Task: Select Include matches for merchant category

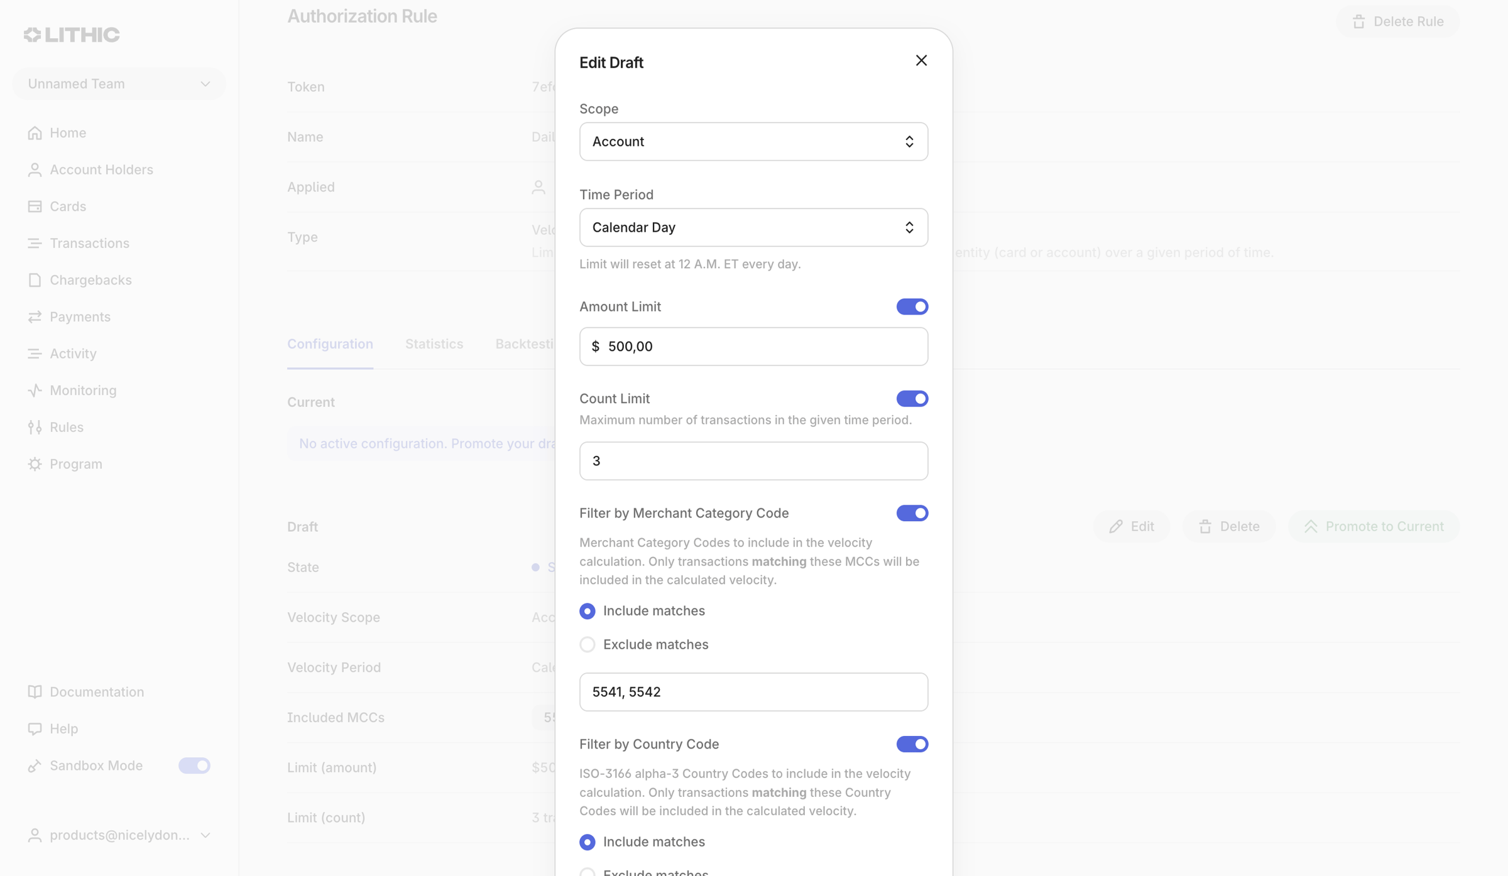Action: coord(587,611)
